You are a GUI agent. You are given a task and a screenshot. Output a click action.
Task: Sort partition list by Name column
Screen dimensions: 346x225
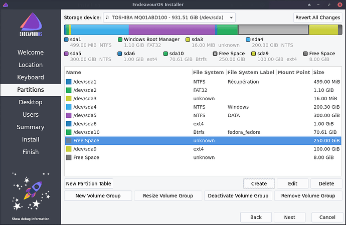coord(128,72)
